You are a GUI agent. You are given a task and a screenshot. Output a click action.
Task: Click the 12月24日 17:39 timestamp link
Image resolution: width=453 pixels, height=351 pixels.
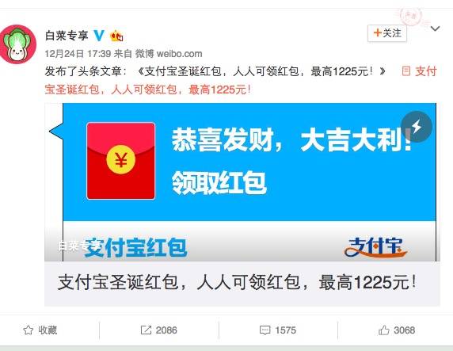coord(78,54)
